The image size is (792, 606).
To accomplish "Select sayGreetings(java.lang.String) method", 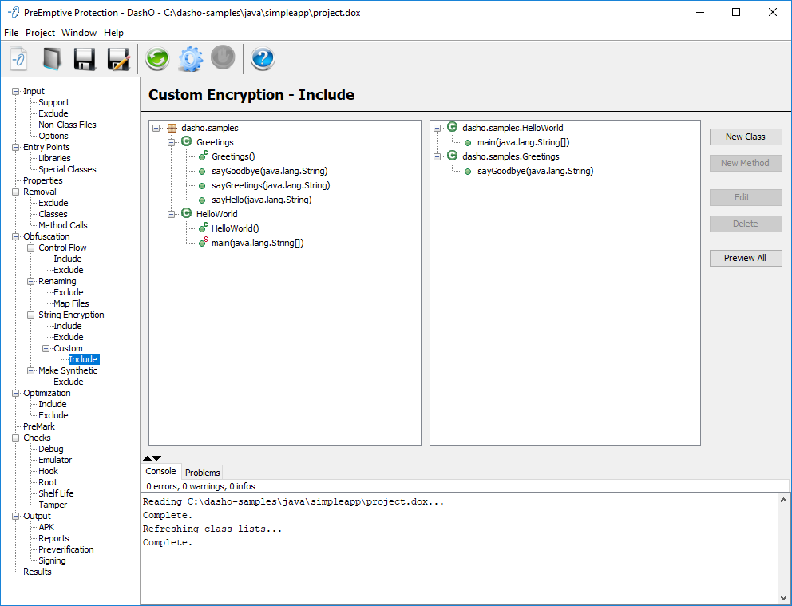I will pos(270,185).
